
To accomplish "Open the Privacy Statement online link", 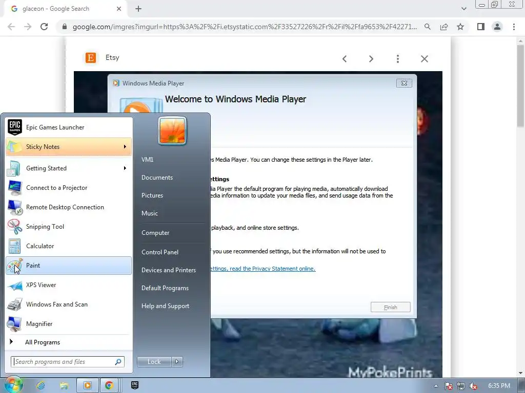I will pyautogui.click(x=263, y=269).
